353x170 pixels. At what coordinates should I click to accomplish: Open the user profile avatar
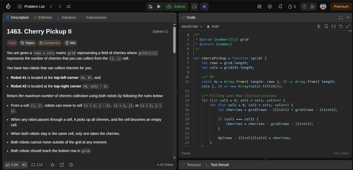coord(323,6)
